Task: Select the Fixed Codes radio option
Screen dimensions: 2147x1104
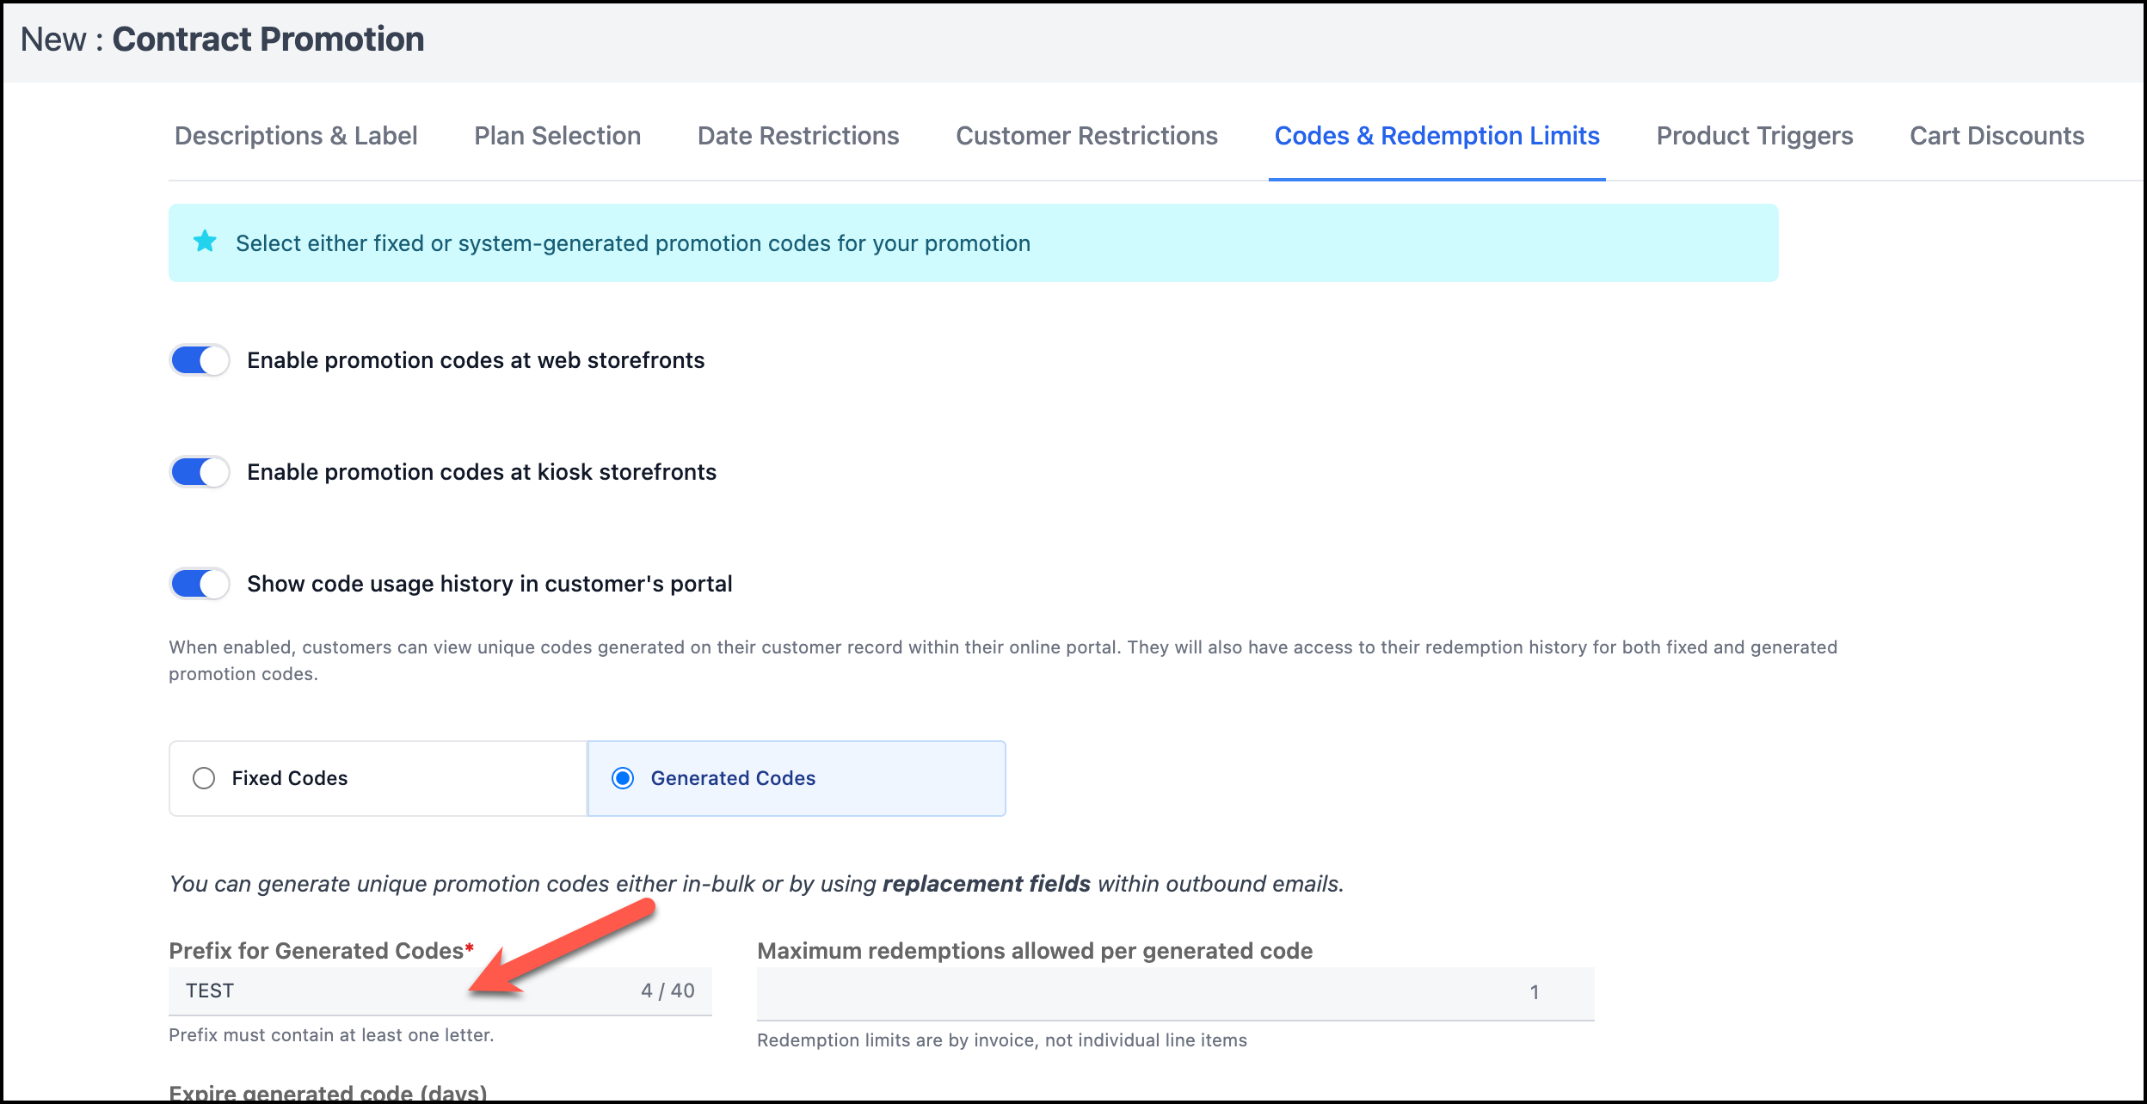Action: coord(204,778)
